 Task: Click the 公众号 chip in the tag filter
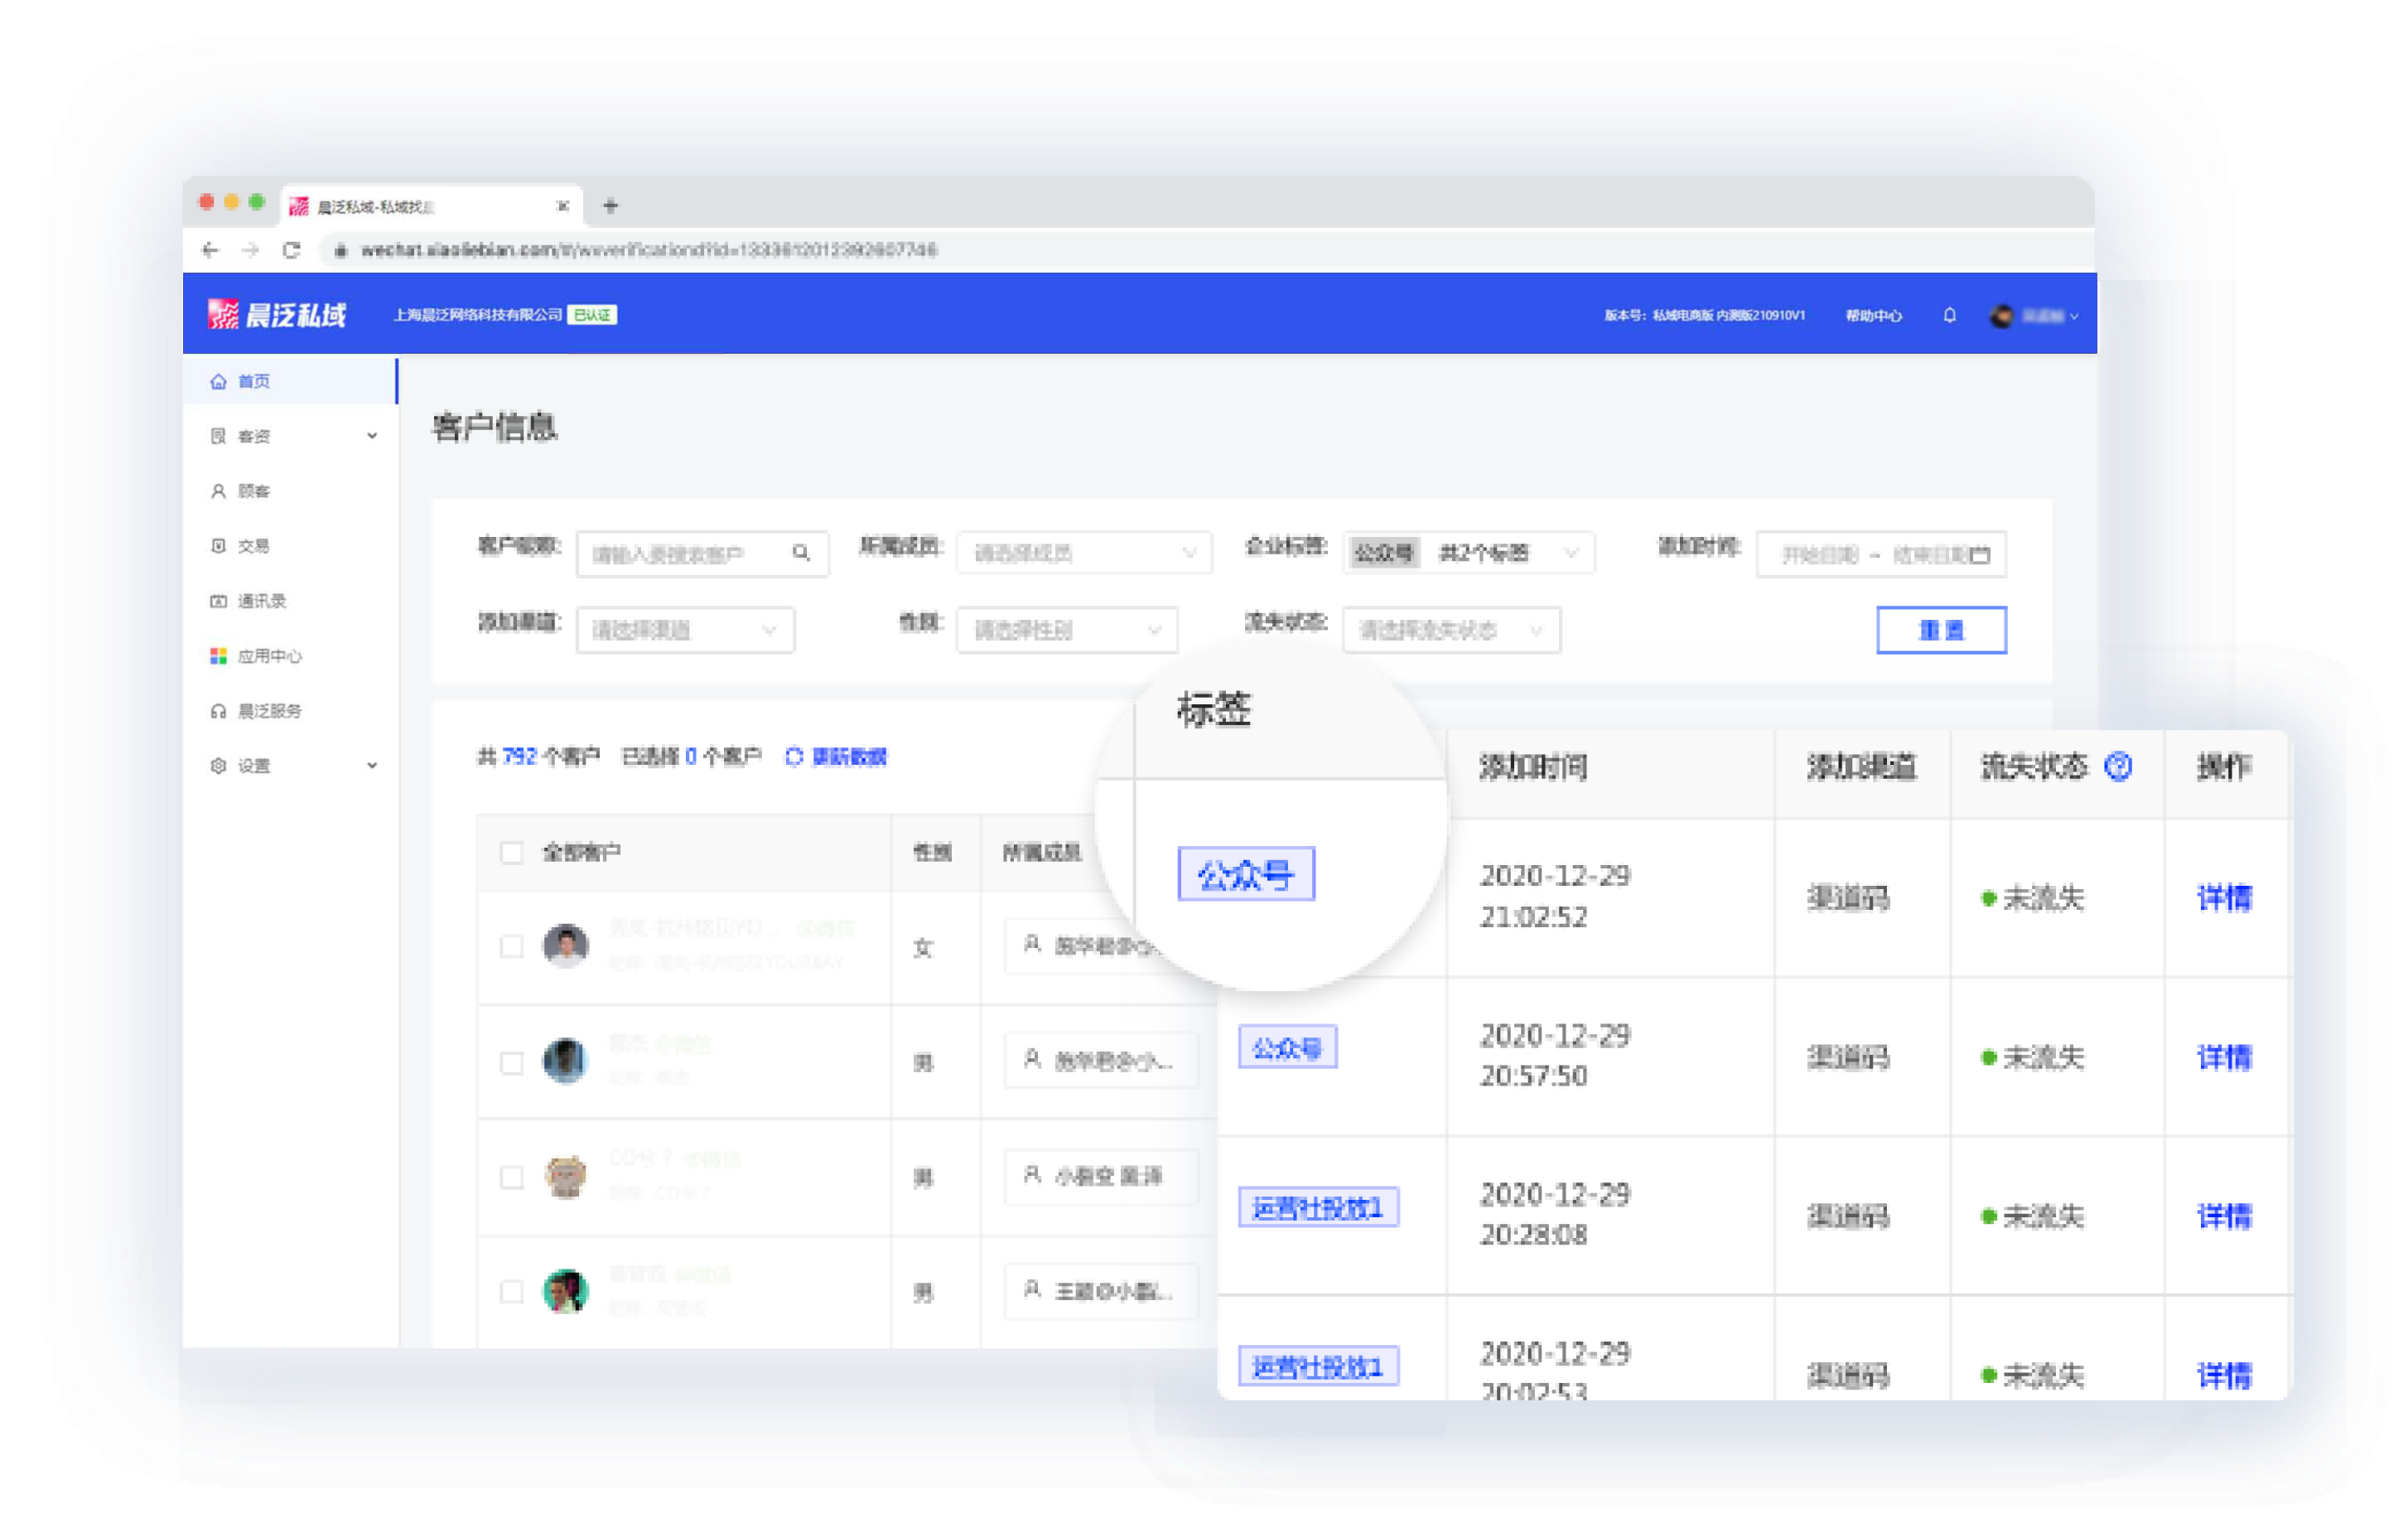pyautogui.click(x=1384, y=554)
